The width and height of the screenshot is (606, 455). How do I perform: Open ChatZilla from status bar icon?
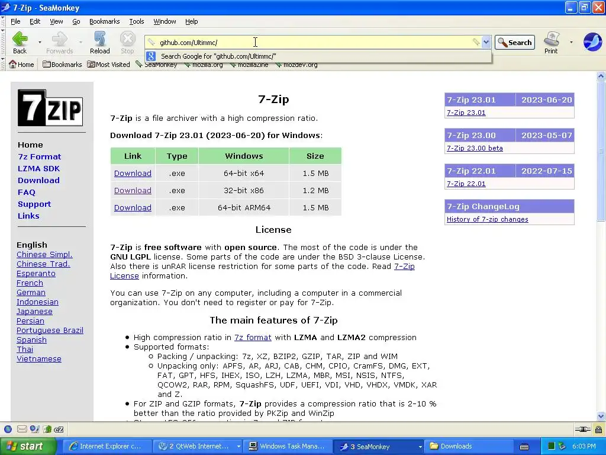59,430
